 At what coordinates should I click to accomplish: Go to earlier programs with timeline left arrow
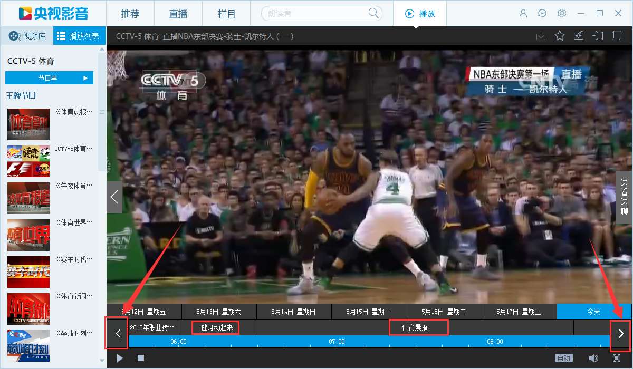(x=118, y=333)
